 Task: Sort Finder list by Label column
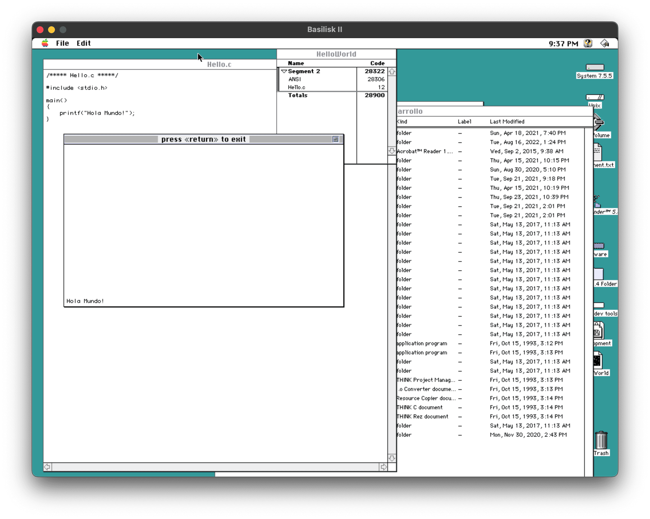tap(464, 122)
